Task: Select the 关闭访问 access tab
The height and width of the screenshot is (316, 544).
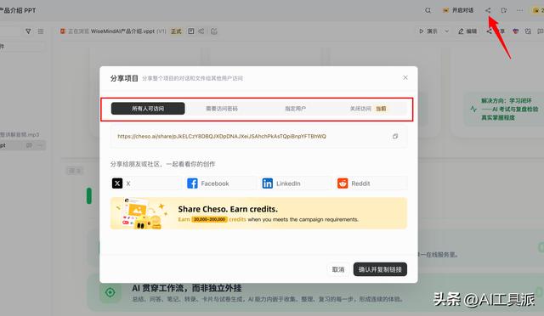Action: point(368,109)
